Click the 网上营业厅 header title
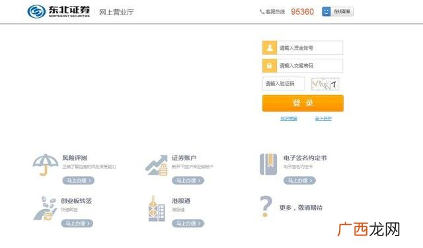Image resolution: width=423 pixels, height=248 pixels. click(x=116, y=12)
